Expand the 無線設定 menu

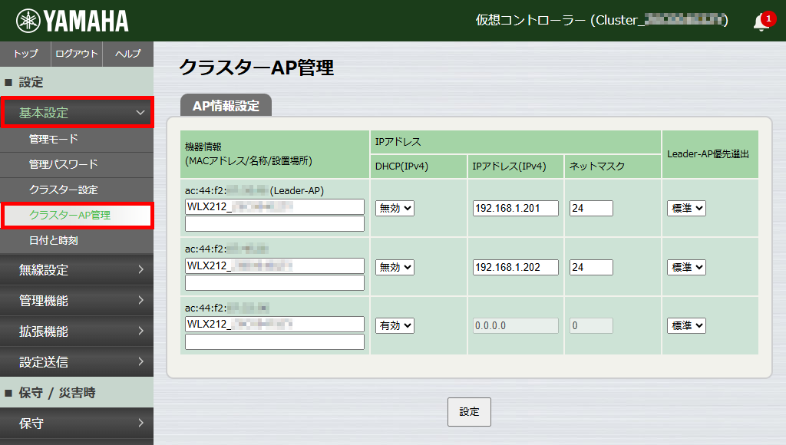pyautogui.click(x=77, y=270)
